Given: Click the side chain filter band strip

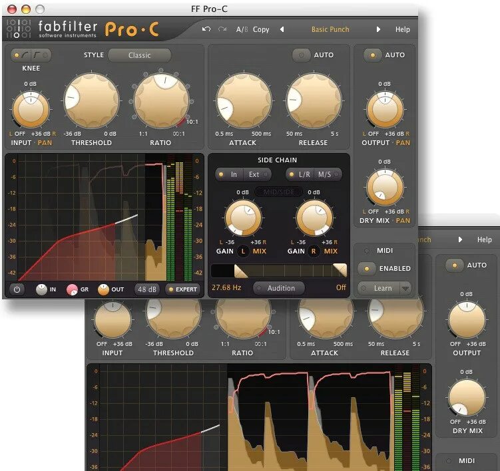Looking at the screenshot, I should [x=279, y=271].
